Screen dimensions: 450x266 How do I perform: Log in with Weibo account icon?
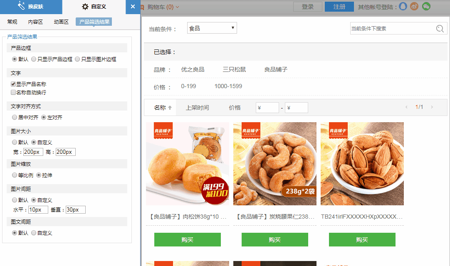click(414, 6)
